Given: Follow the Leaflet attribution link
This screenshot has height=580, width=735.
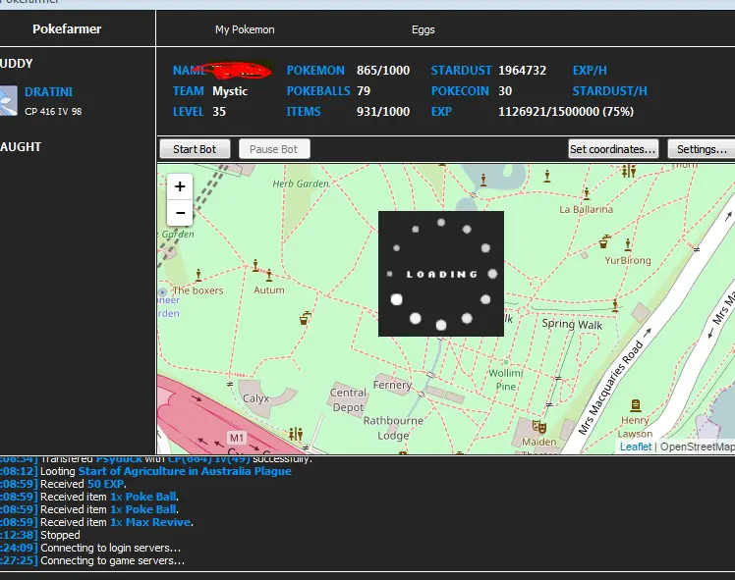Looking at the screenshot, I should click(x=635, y=447).
